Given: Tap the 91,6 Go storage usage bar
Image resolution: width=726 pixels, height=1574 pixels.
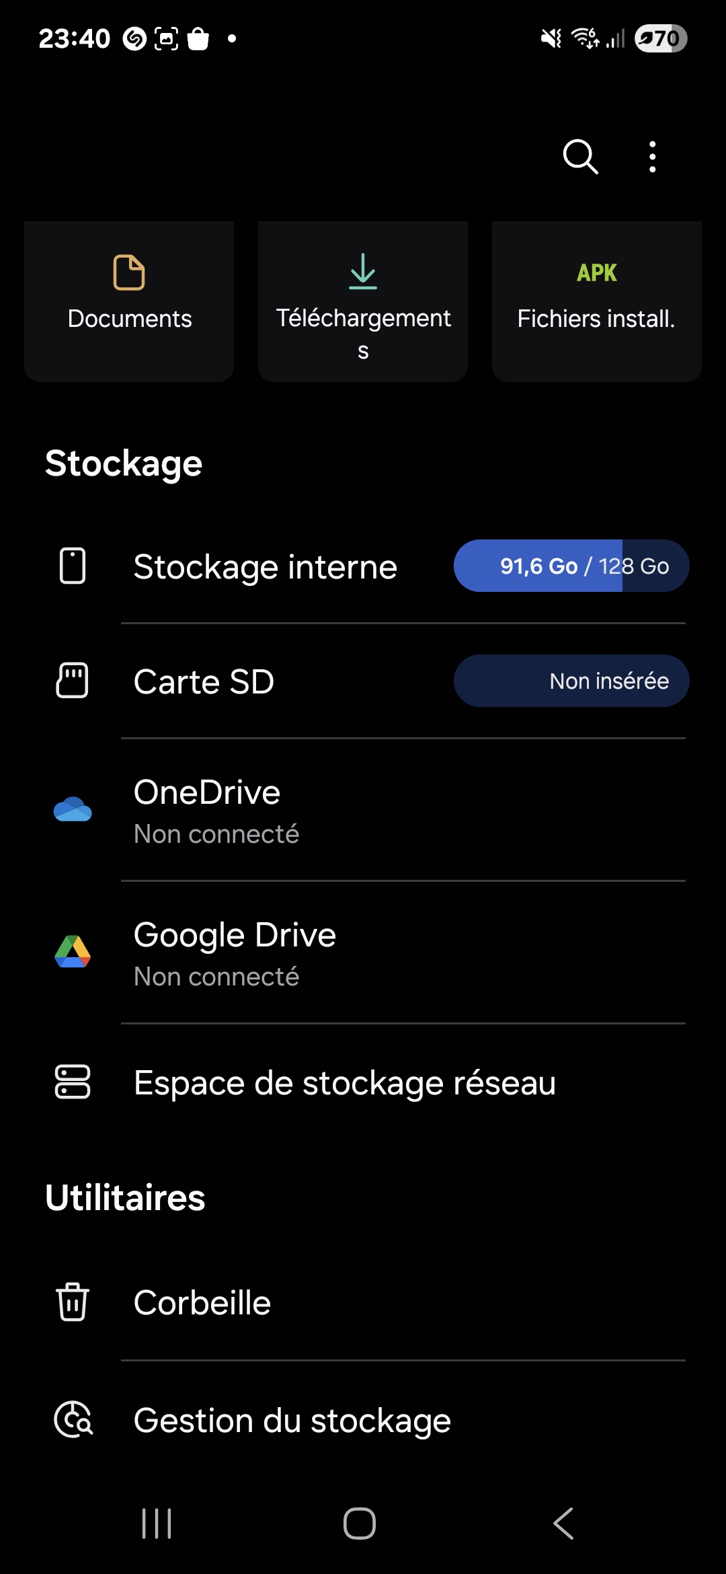Looking at the screenshot, I should 571,566.
